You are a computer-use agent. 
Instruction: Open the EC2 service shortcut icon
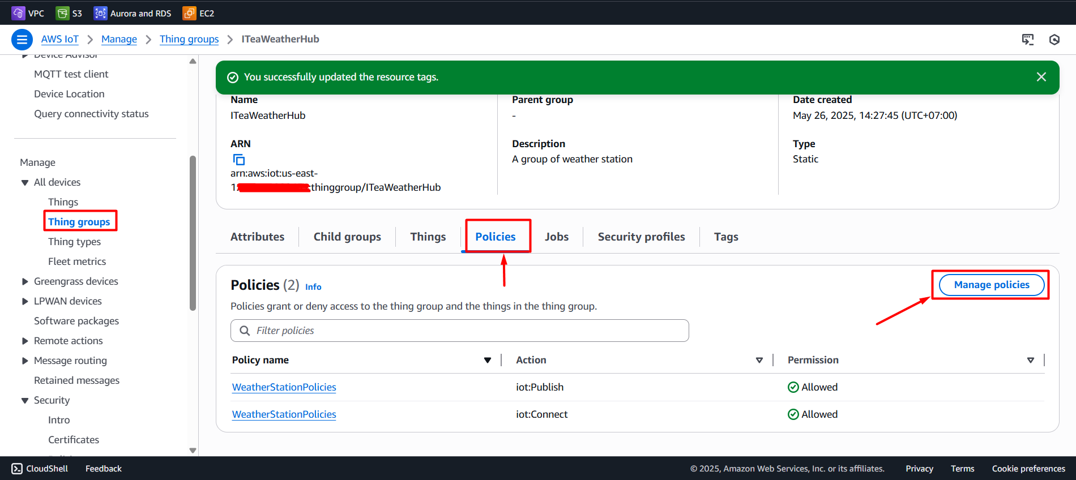[189, 13]
